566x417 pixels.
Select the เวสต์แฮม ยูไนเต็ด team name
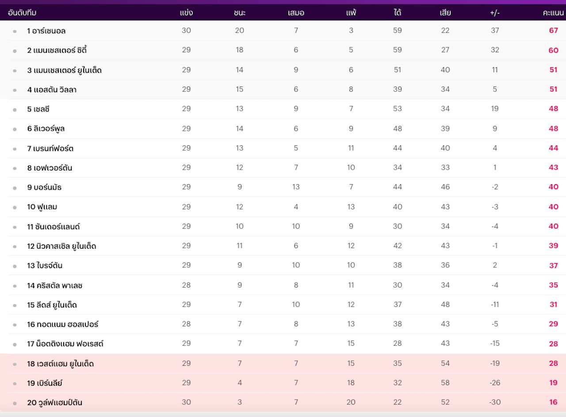(60, 364)
